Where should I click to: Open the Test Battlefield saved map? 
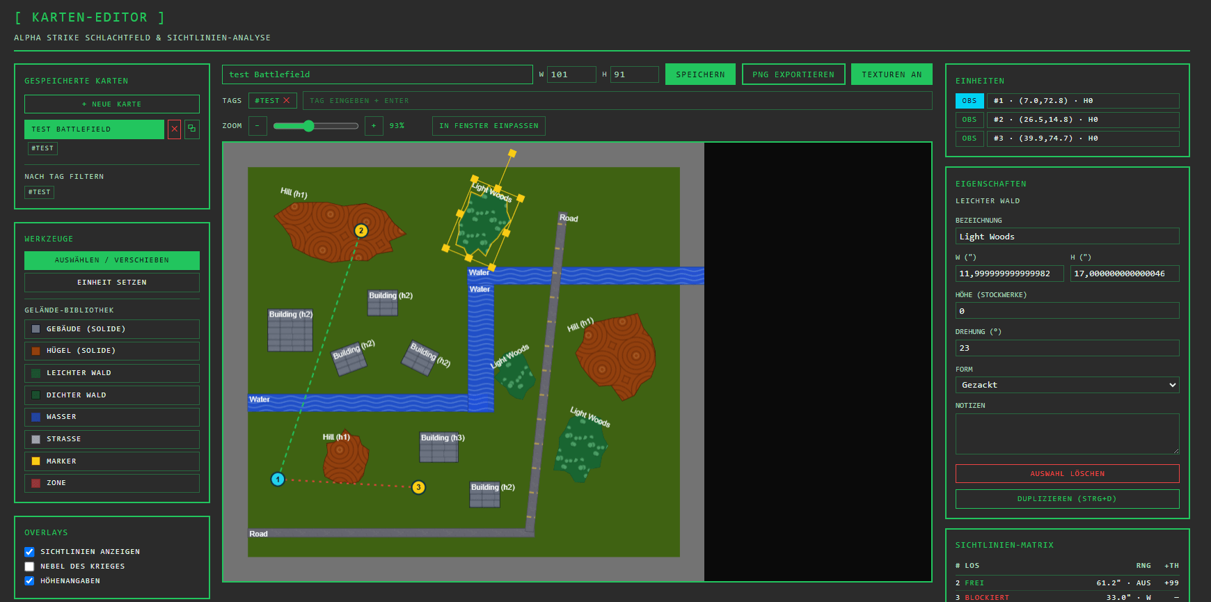(94, 129)
